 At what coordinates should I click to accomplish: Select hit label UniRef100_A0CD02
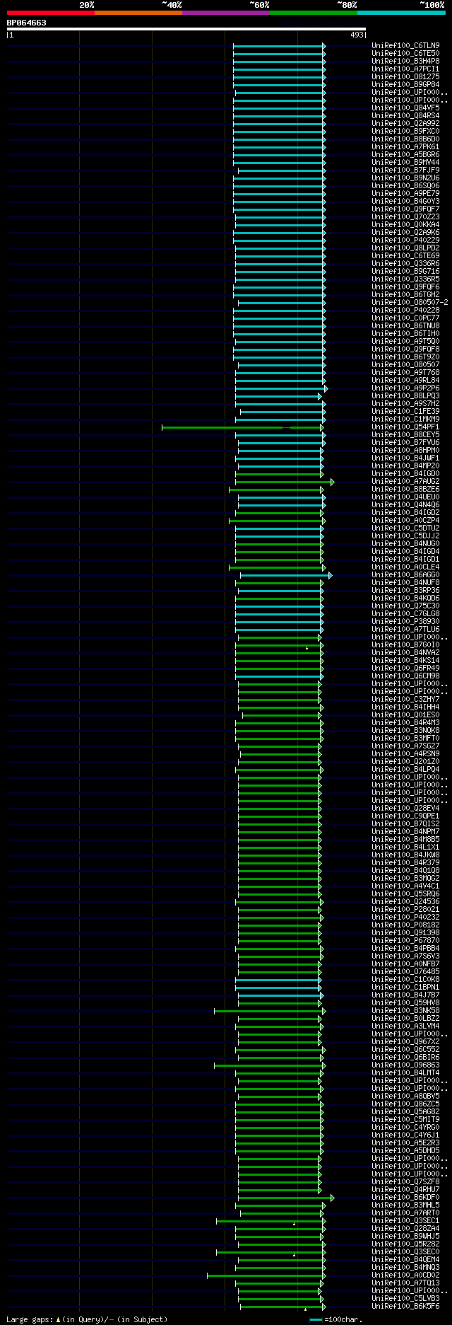[405, 1275]
